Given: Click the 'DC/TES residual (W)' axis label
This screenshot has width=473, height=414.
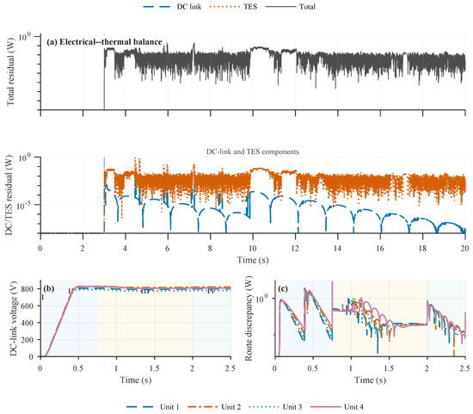Looking at the screenshot, I should point(9,195).
